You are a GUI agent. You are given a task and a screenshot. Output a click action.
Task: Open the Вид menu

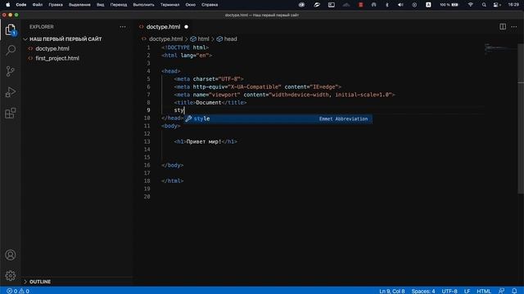(100, 5)
